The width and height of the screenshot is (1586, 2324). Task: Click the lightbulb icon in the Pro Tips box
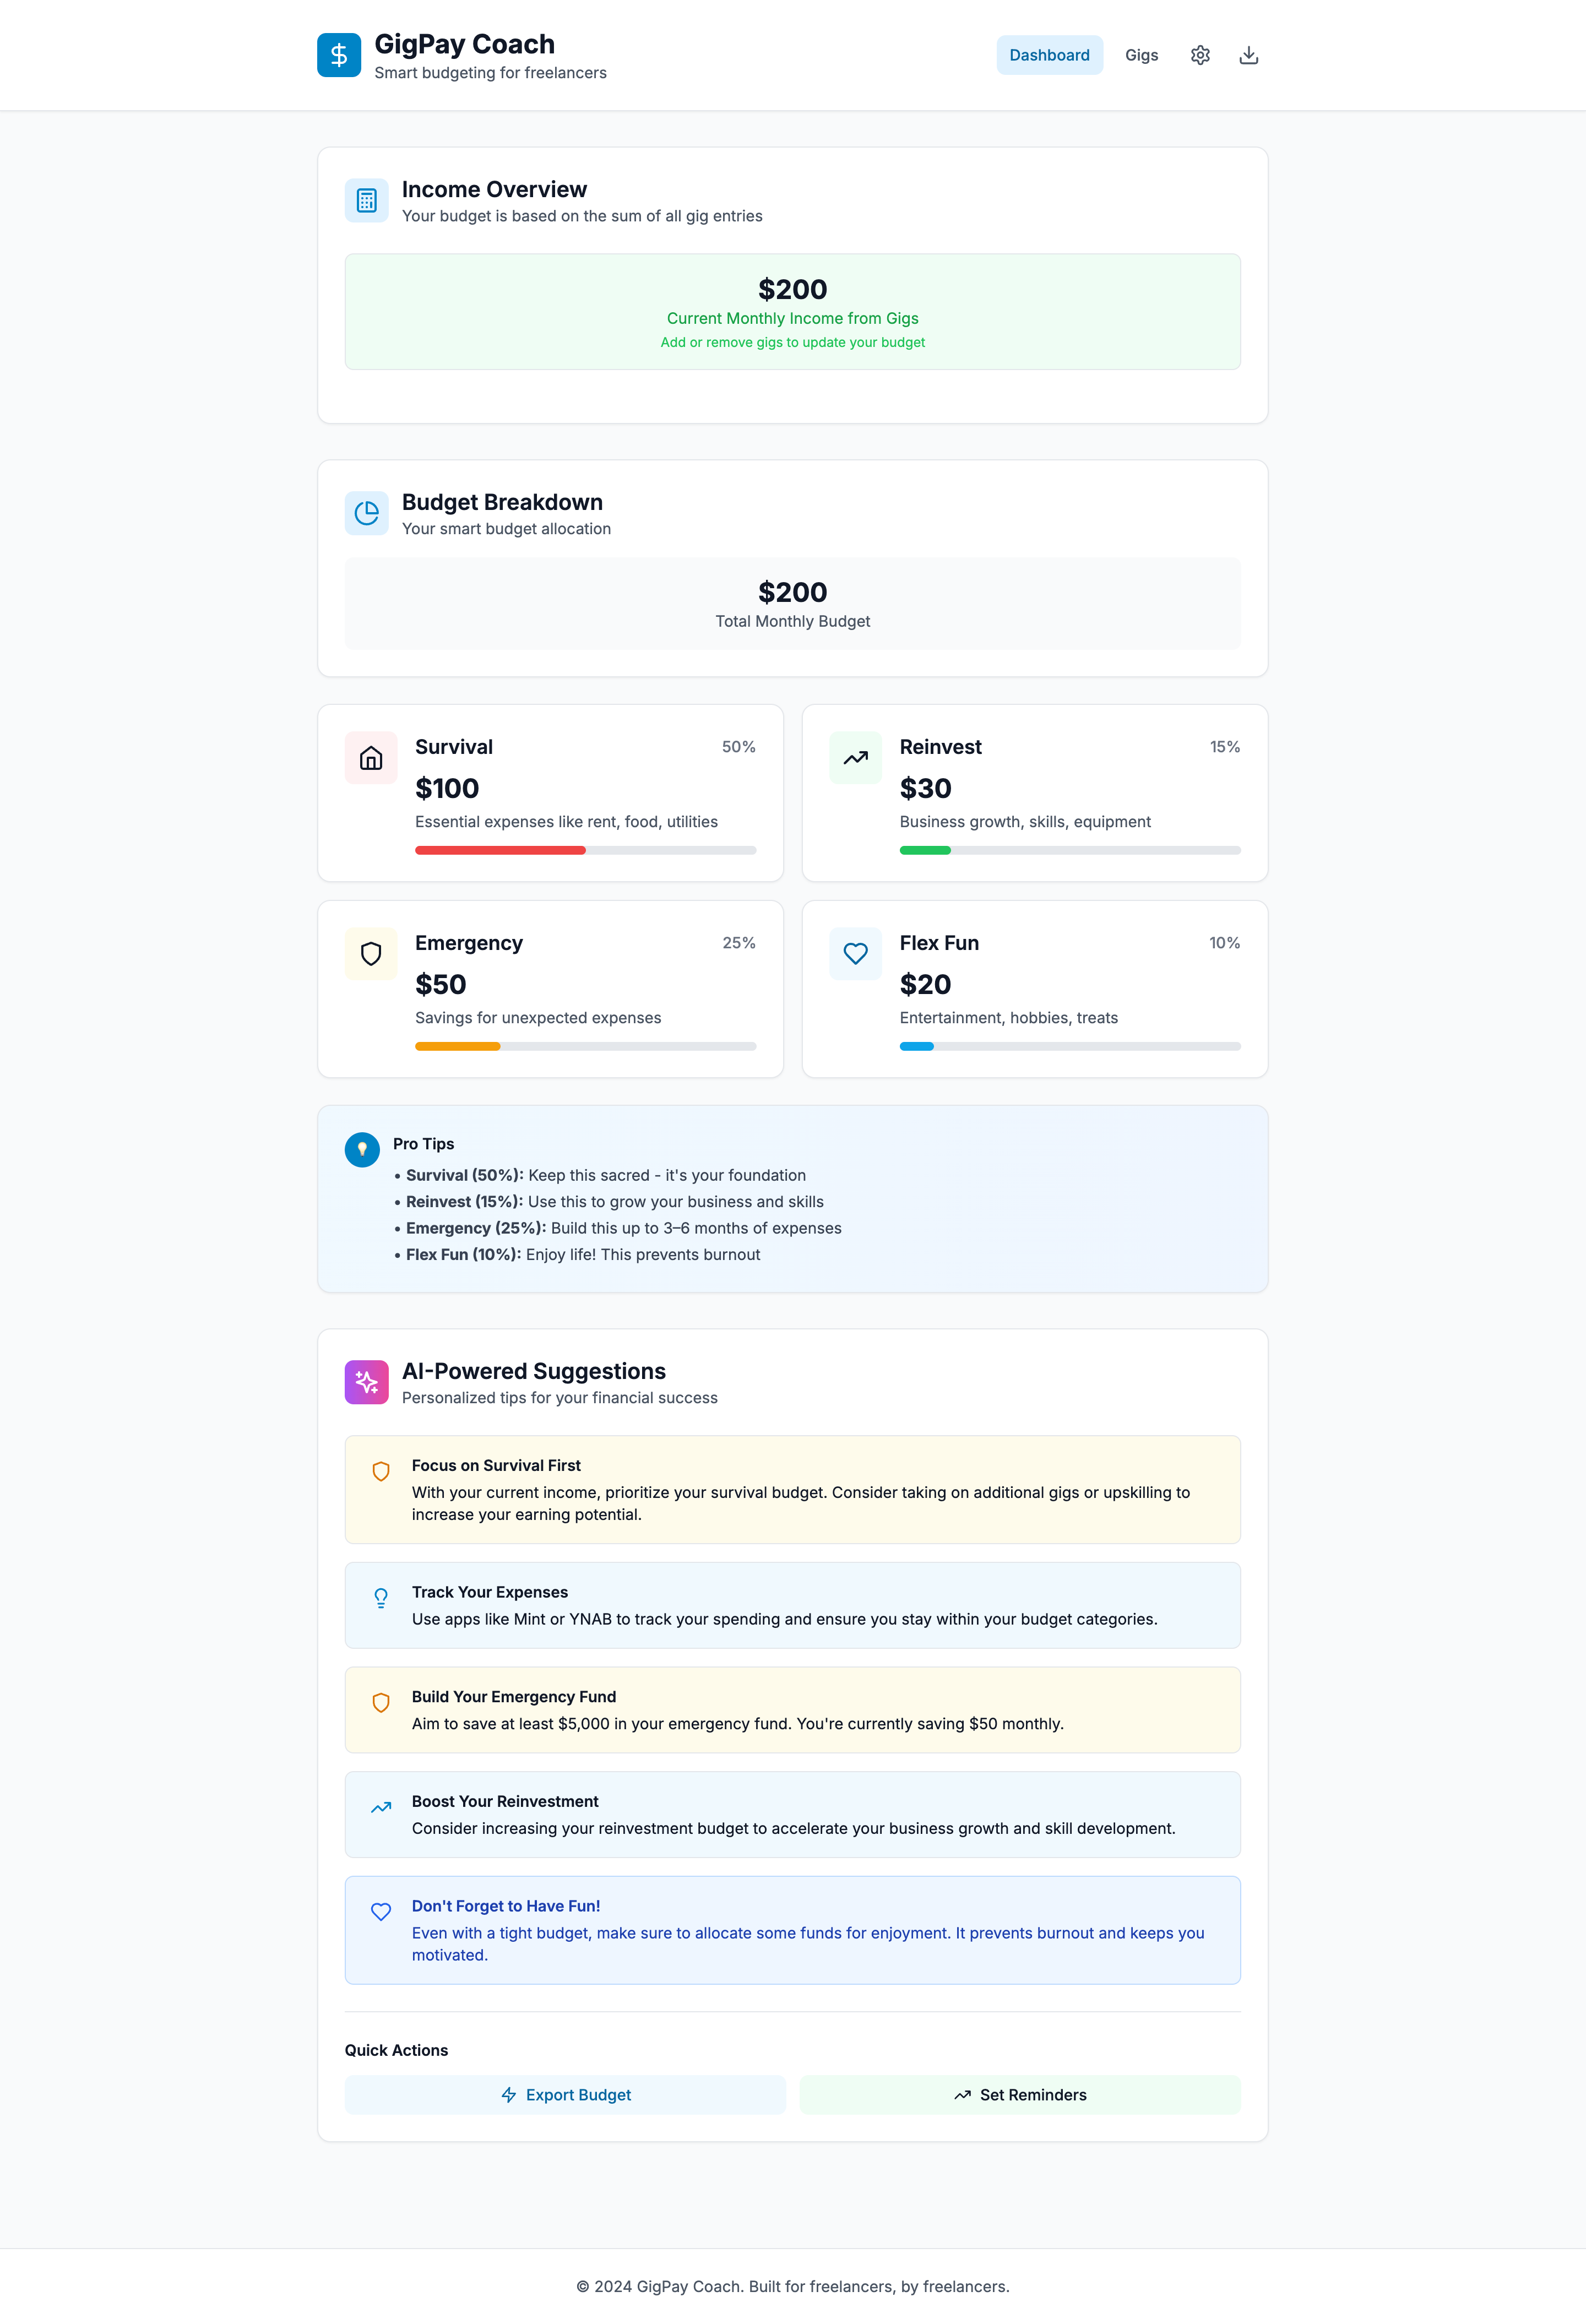click(x=362, y=1149)
